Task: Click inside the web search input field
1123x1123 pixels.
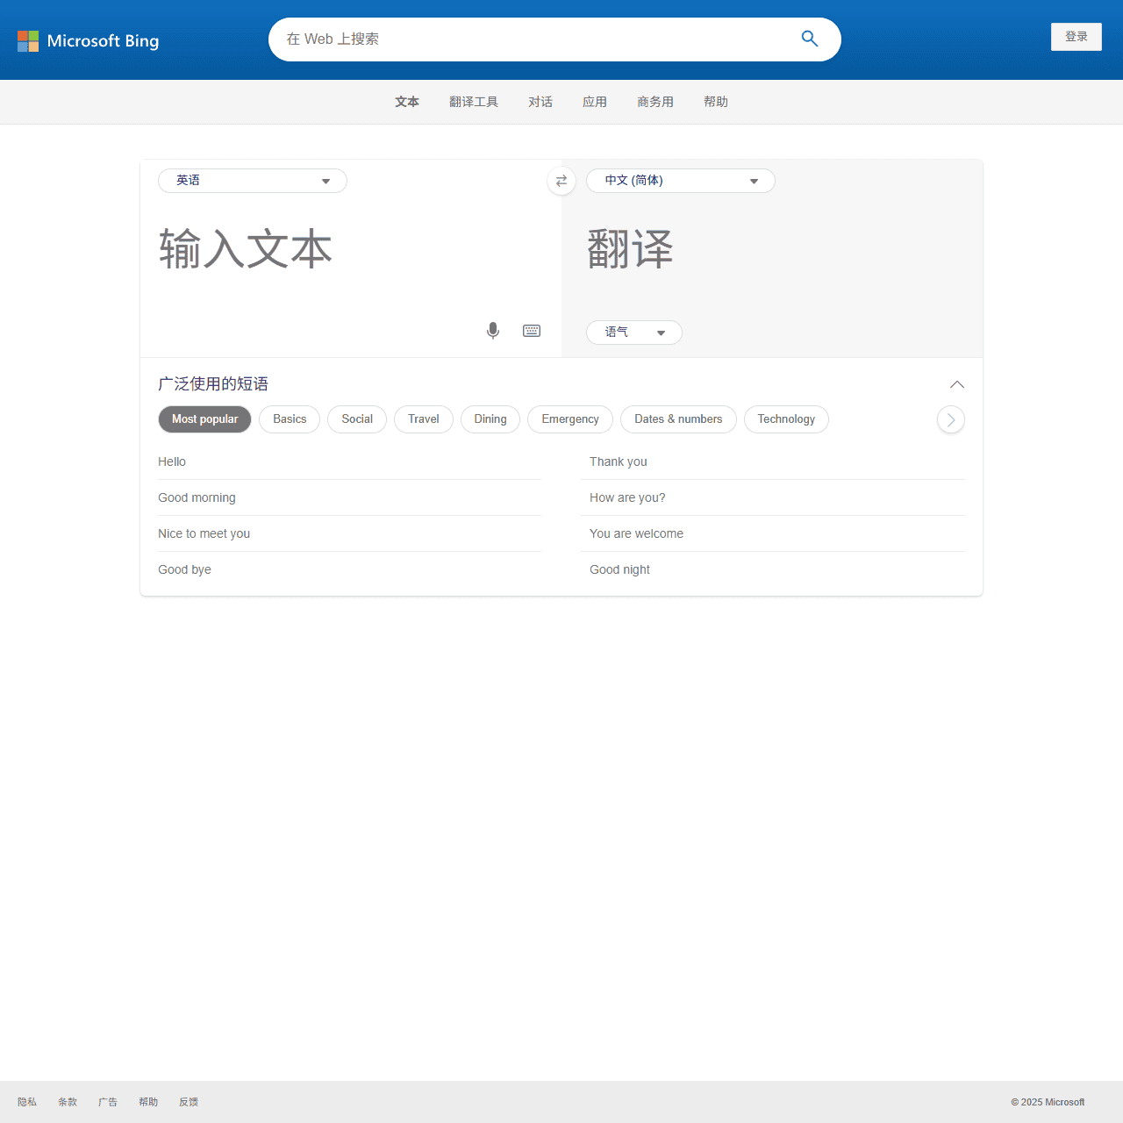Action: click(x=526, y=39)
